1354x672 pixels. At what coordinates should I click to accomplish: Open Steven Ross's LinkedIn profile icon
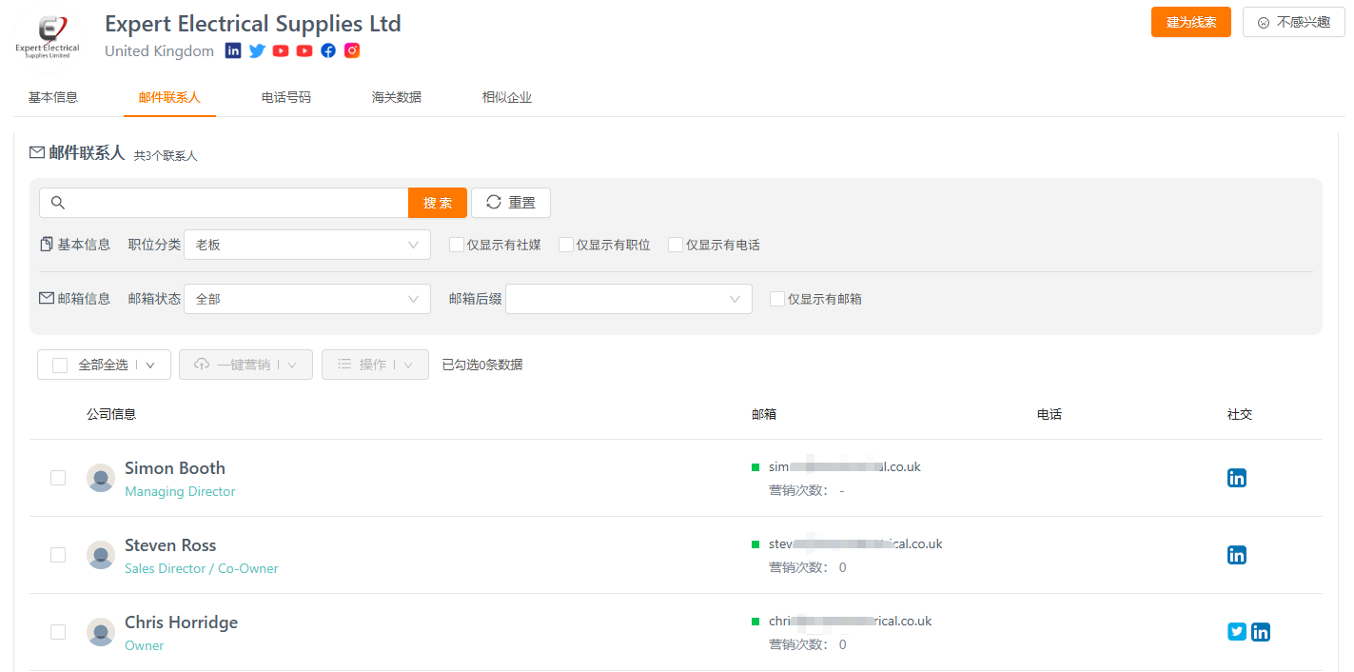coord(1237,555)
